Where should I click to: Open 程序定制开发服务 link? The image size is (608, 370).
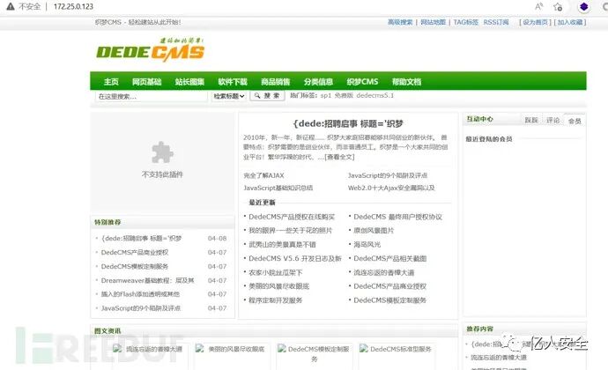(275, 300)
